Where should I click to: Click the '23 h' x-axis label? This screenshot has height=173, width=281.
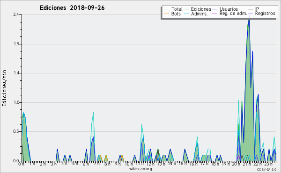[268, 164]
